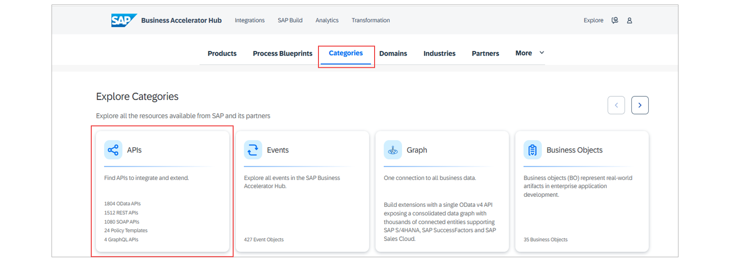Image resolution: width=730 pixels, height=262 pixels.
Task: Open the Products tab
Action: tap(222, 53)
